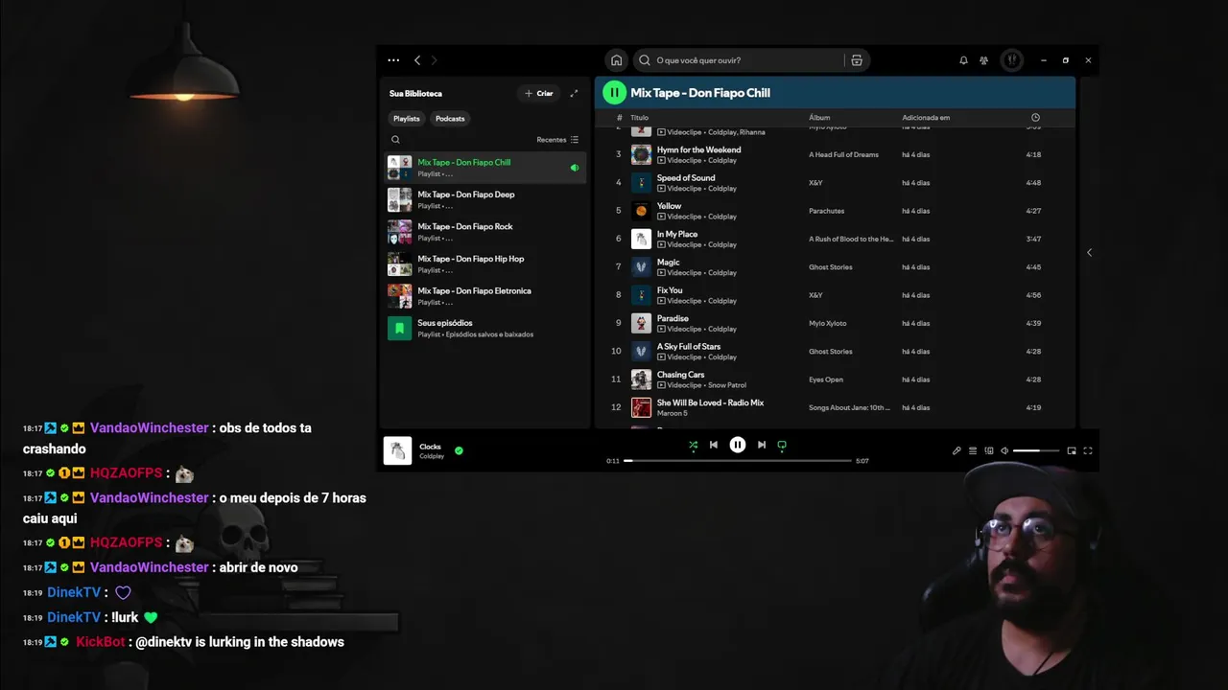This screenshot has height=690, width=1228.
Task: Mute with the volume speaker icon
Action: [1004, 450]
